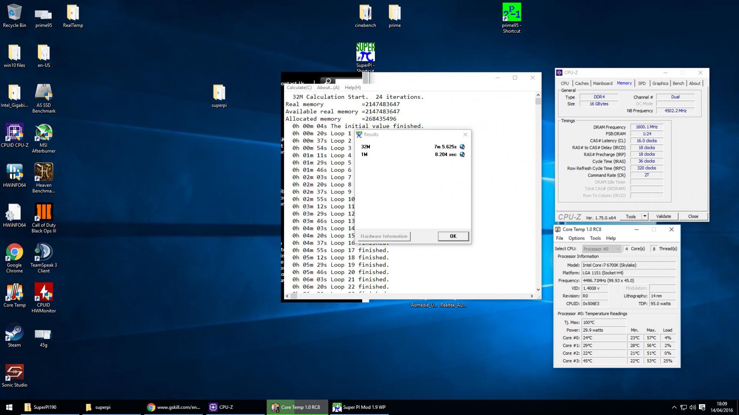This screenshot has width=739, height=415.
Task: Switch to the About tab in CPU-Z
Action: 694,83
